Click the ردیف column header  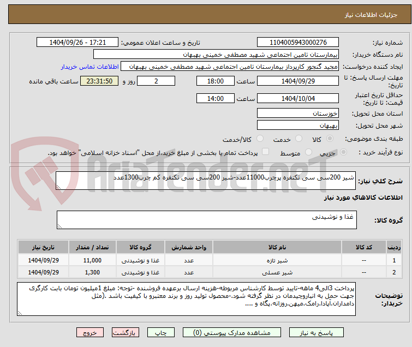tap(394, 247)
